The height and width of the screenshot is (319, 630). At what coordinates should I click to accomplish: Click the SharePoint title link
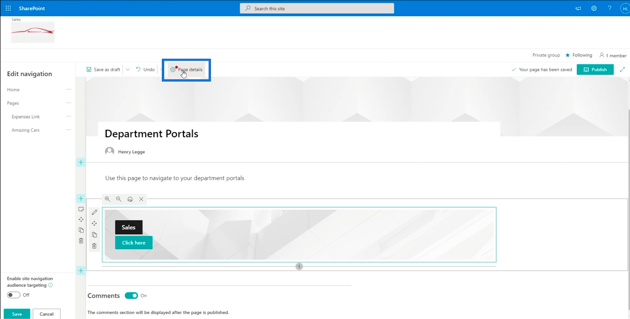32,8
